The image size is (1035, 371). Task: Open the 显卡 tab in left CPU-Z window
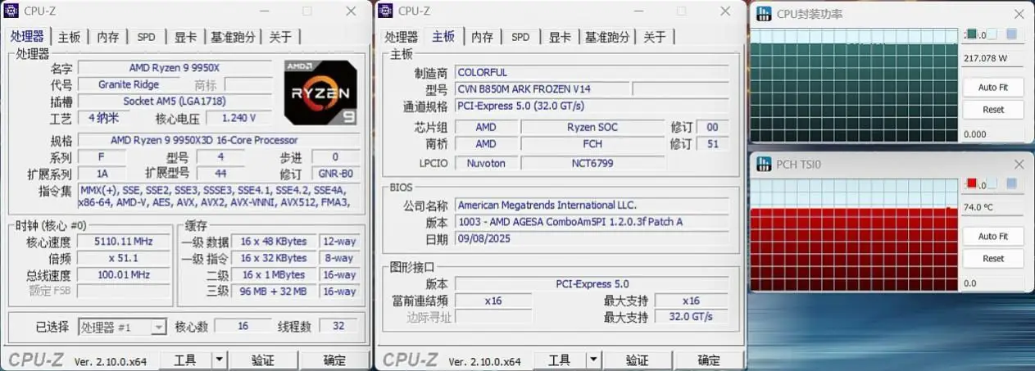[x=185, y=37]
